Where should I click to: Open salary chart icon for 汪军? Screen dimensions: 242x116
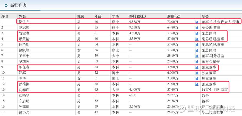click(x=196, y=73)
